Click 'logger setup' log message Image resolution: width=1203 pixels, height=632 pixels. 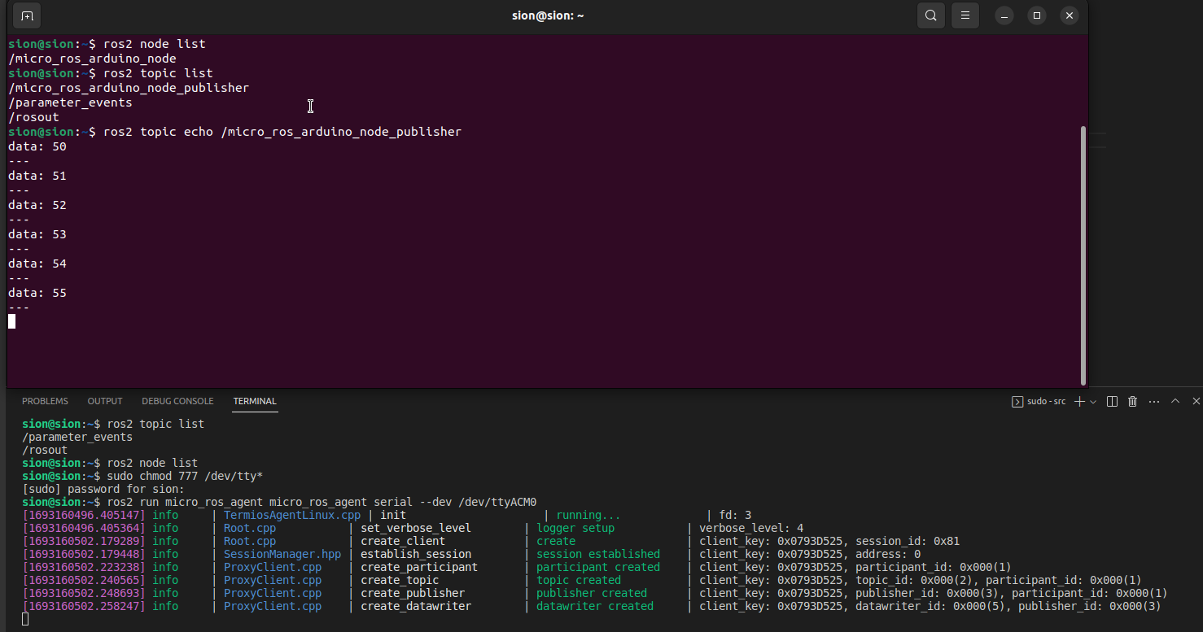click(575, 528)
